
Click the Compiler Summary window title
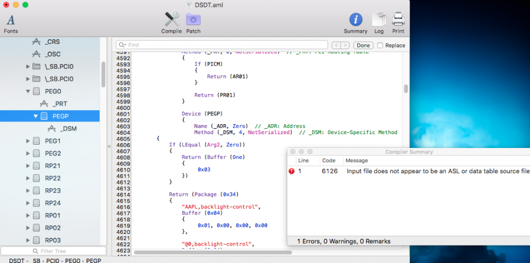(409, 152)
